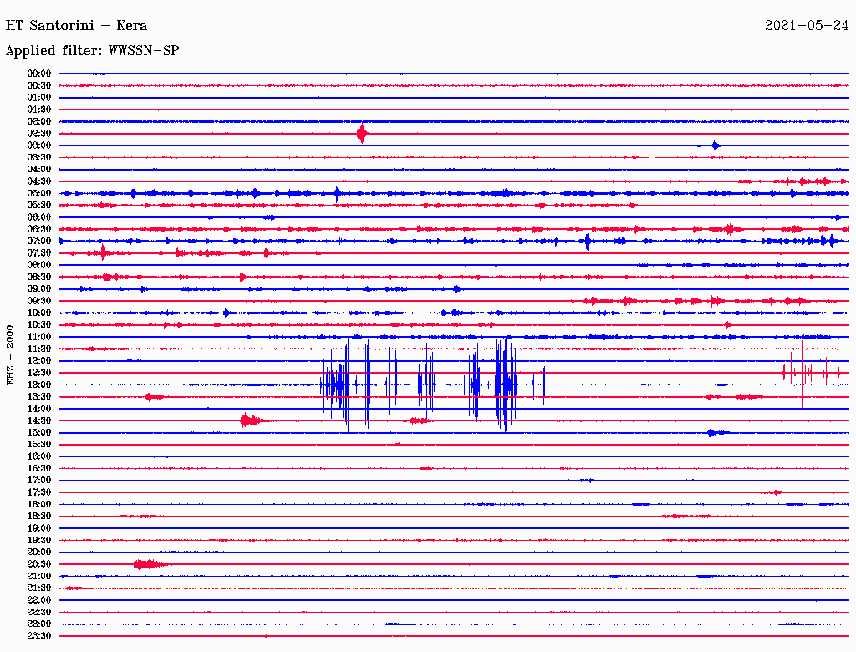
Task: Click the 22:30 time label
Action: pyautogui.click(x=39, y=612)
